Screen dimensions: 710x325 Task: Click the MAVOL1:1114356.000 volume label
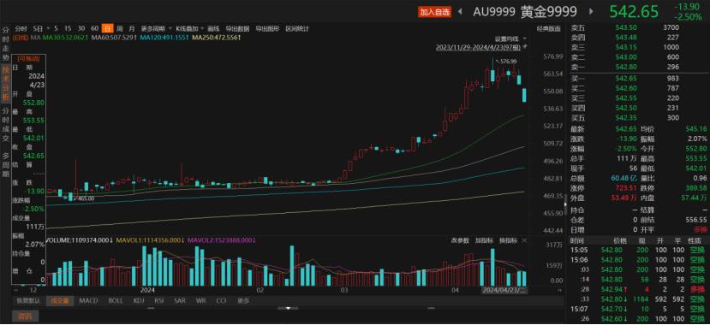150,240
